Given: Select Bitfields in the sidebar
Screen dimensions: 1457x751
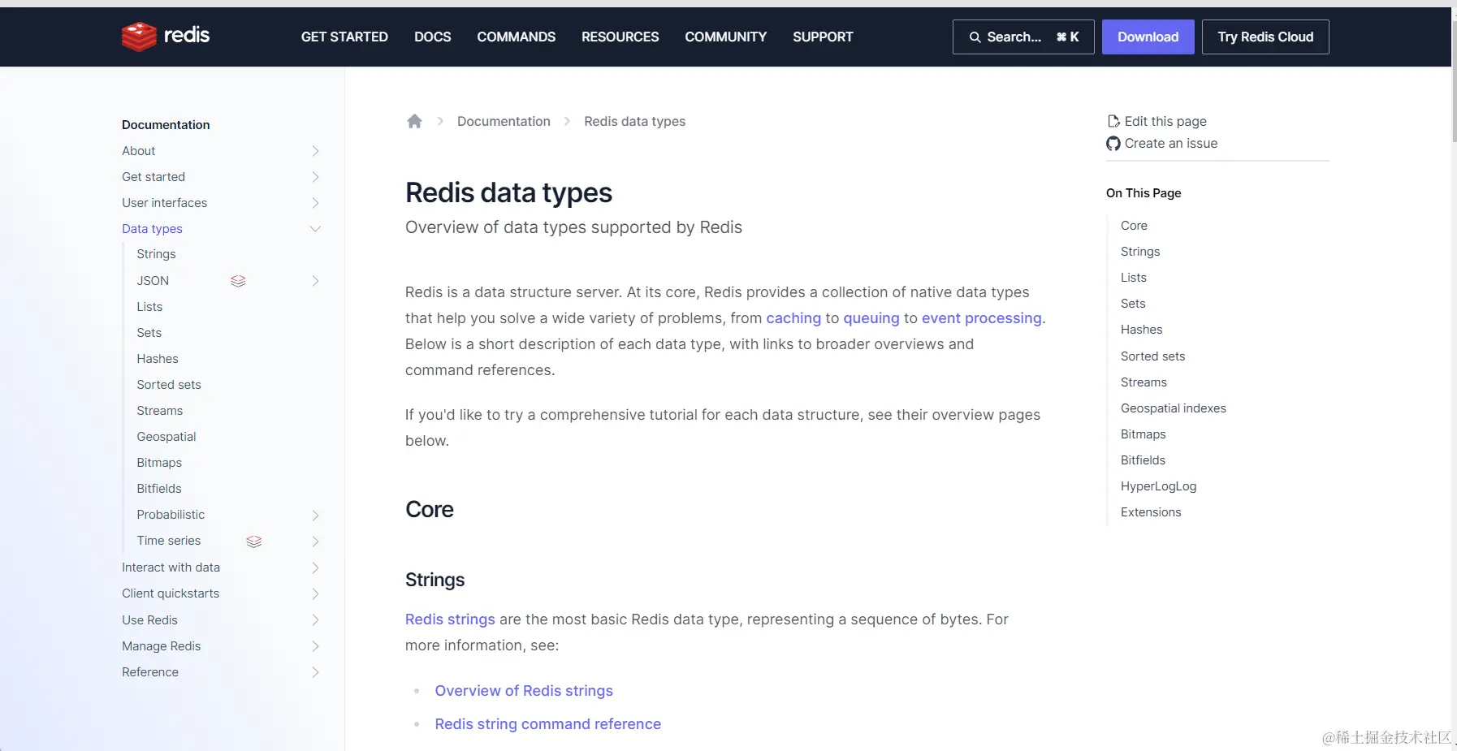Looking at the screenshot, I should [x=159, y=489].
